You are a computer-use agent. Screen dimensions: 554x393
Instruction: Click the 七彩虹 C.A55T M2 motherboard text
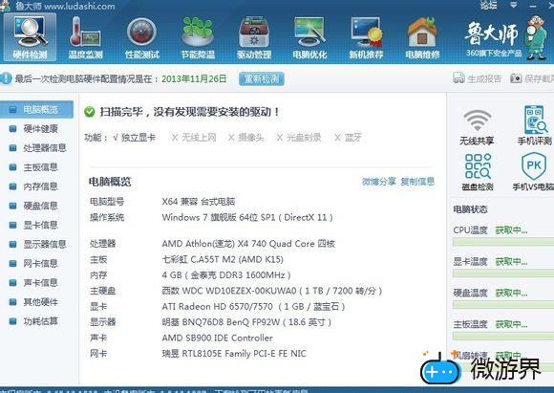click(223, 260)
